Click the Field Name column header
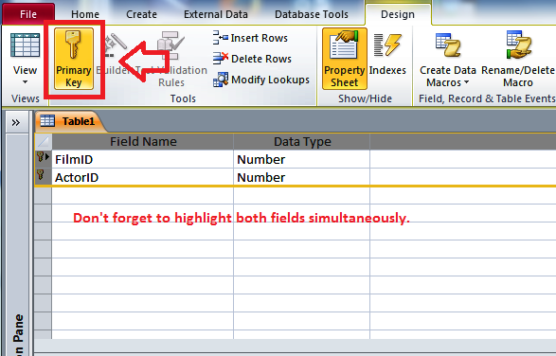This screenshot has height=356, width=556. pyautogui.click(x=142, y=141)
